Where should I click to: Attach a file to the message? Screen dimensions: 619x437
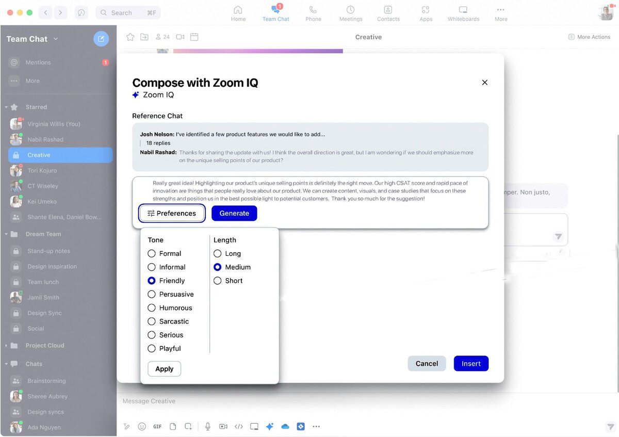tap(173, 426)
